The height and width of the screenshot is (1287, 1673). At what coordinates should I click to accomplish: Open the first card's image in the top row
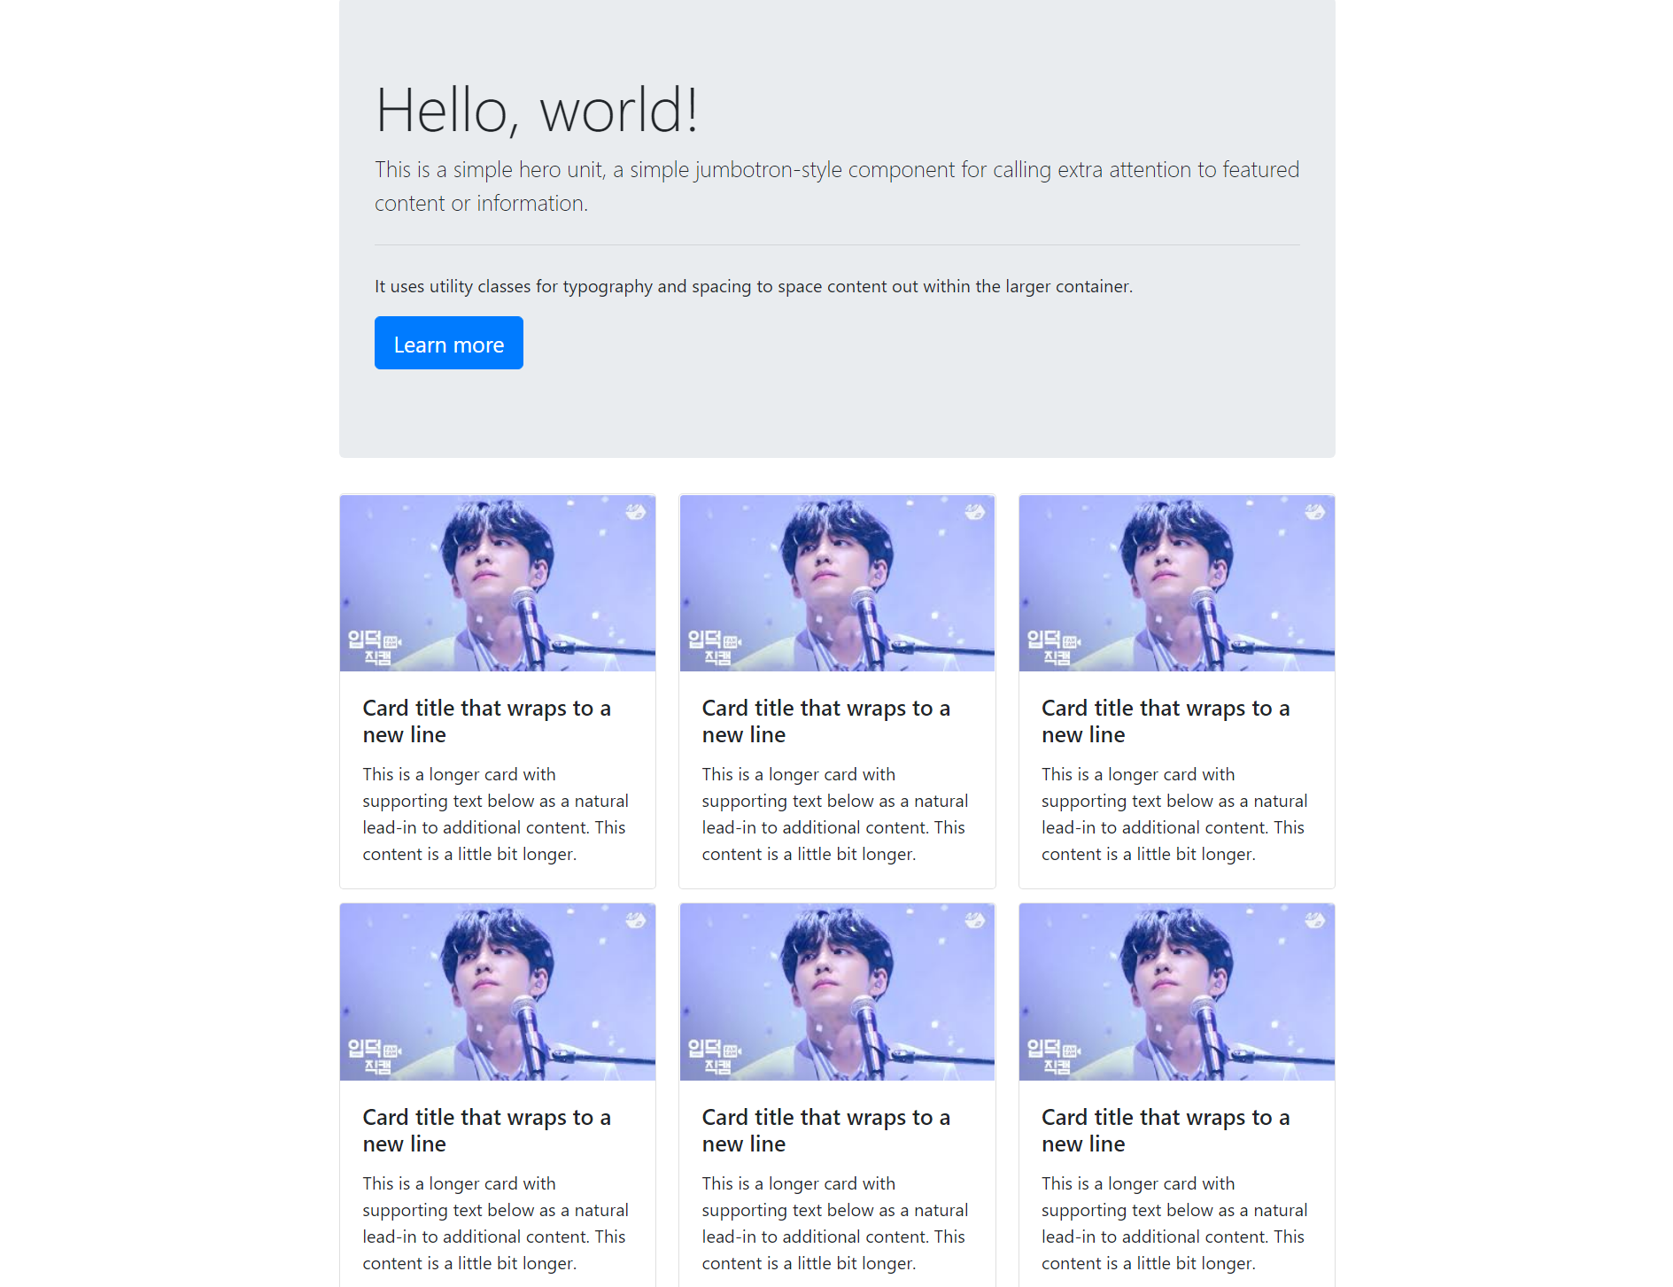(x=498, y=583)
